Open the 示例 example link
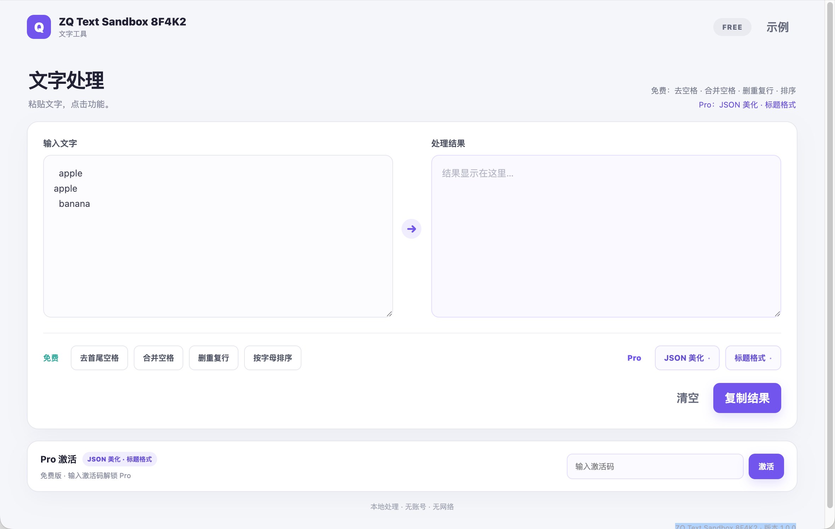 [x=777, y=27]
